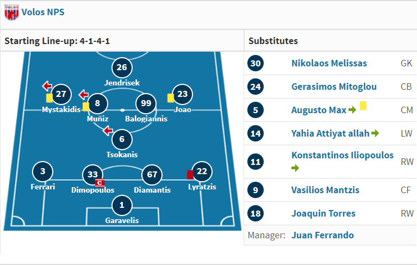The height and width of the screenshot is (265, 417).
Task: Select goalkeeper Garavelis number 1 circle
Action: pos(122,205)
